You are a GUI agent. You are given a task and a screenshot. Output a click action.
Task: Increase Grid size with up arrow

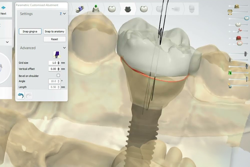(x=59, y=62)
